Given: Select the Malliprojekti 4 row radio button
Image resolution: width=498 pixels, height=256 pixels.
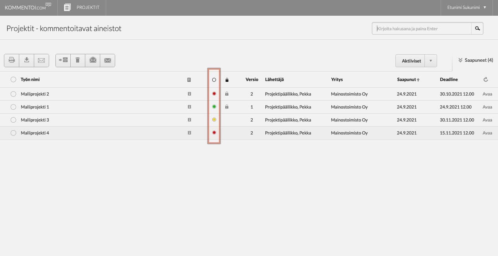Looking at the screenshot, I should coord(13,133).
